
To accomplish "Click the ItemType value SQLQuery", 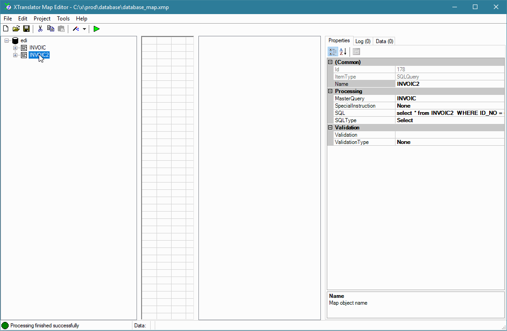I will pyautogui.click(x=450, y=77).
